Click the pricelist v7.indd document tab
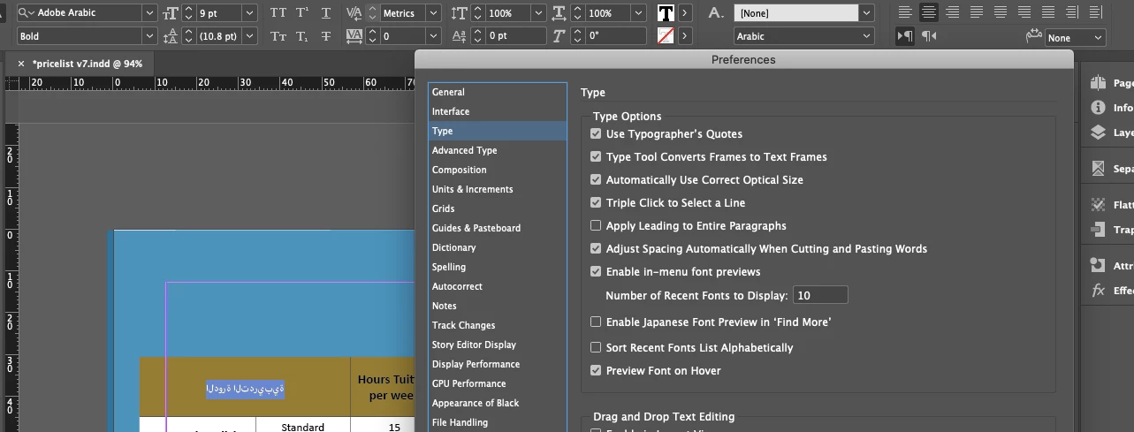1134x432 pixels. (87, 64)
